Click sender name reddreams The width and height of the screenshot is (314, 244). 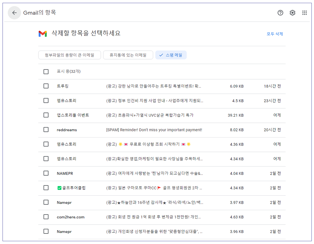tap(67, 130)
